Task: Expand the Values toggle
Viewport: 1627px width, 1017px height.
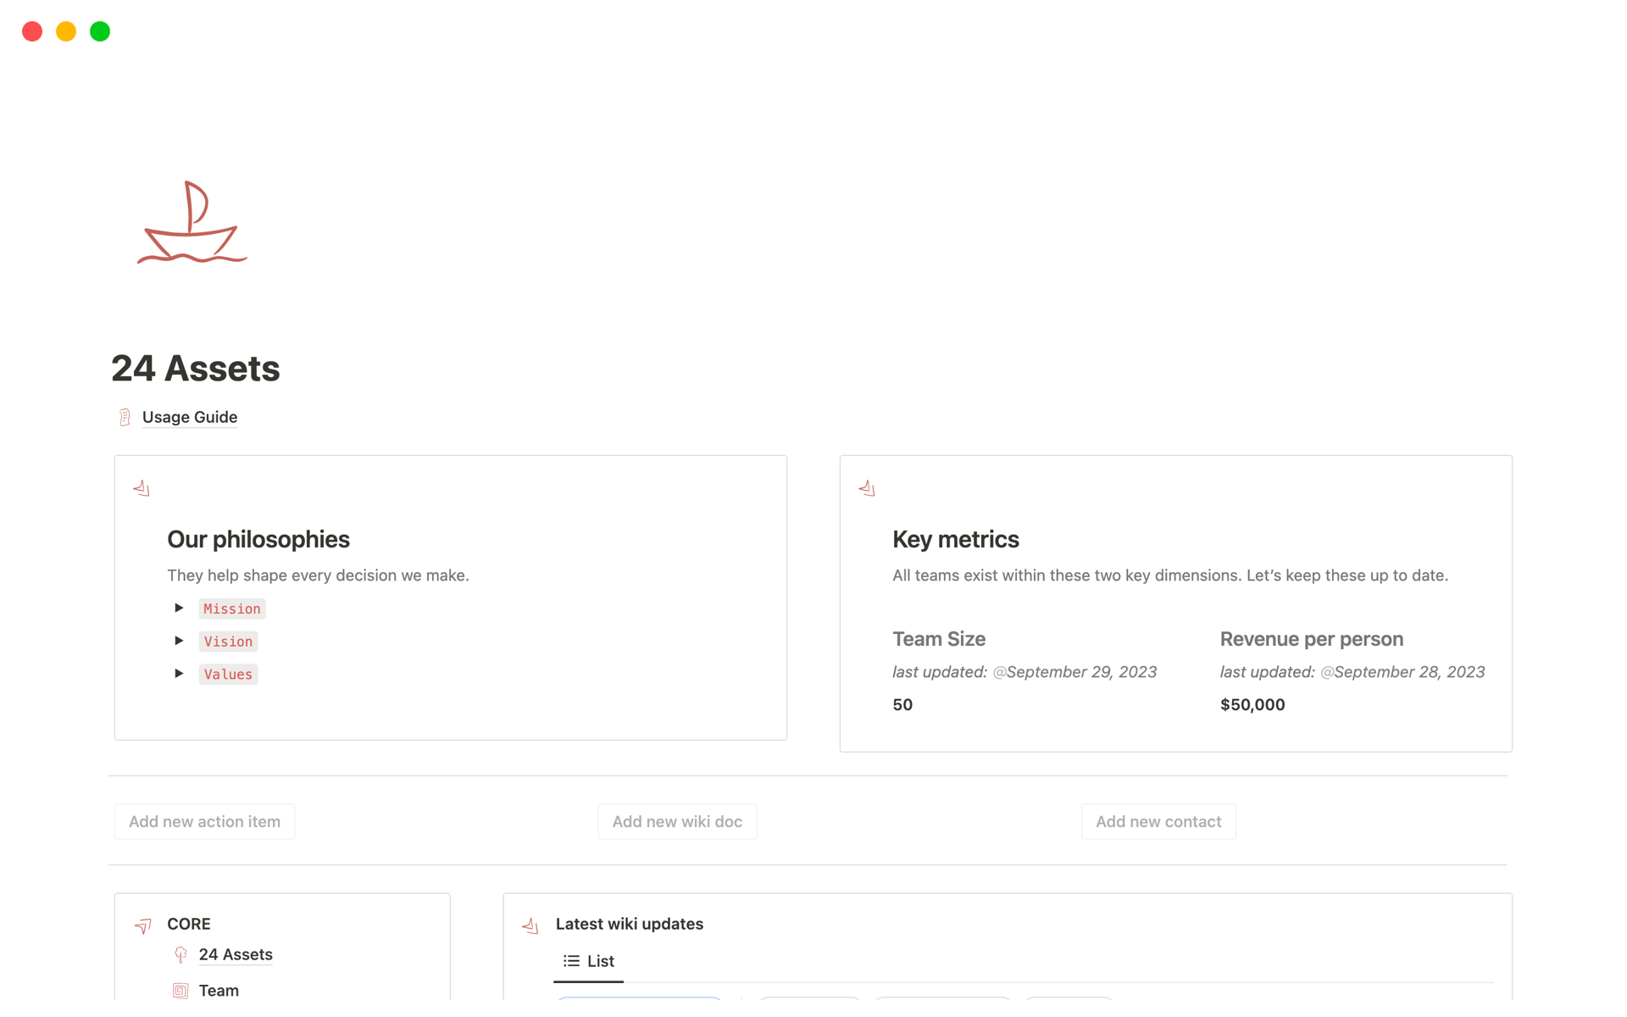Action: tap(179, 674)
